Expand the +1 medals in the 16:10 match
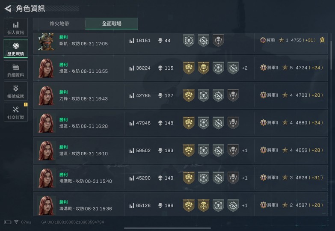 click(x=245, y=151)
